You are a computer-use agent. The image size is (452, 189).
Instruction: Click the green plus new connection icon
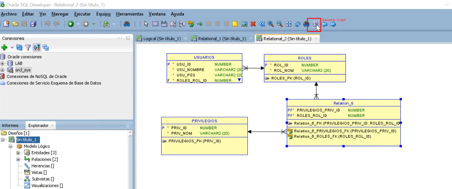(x=4, y=48)
